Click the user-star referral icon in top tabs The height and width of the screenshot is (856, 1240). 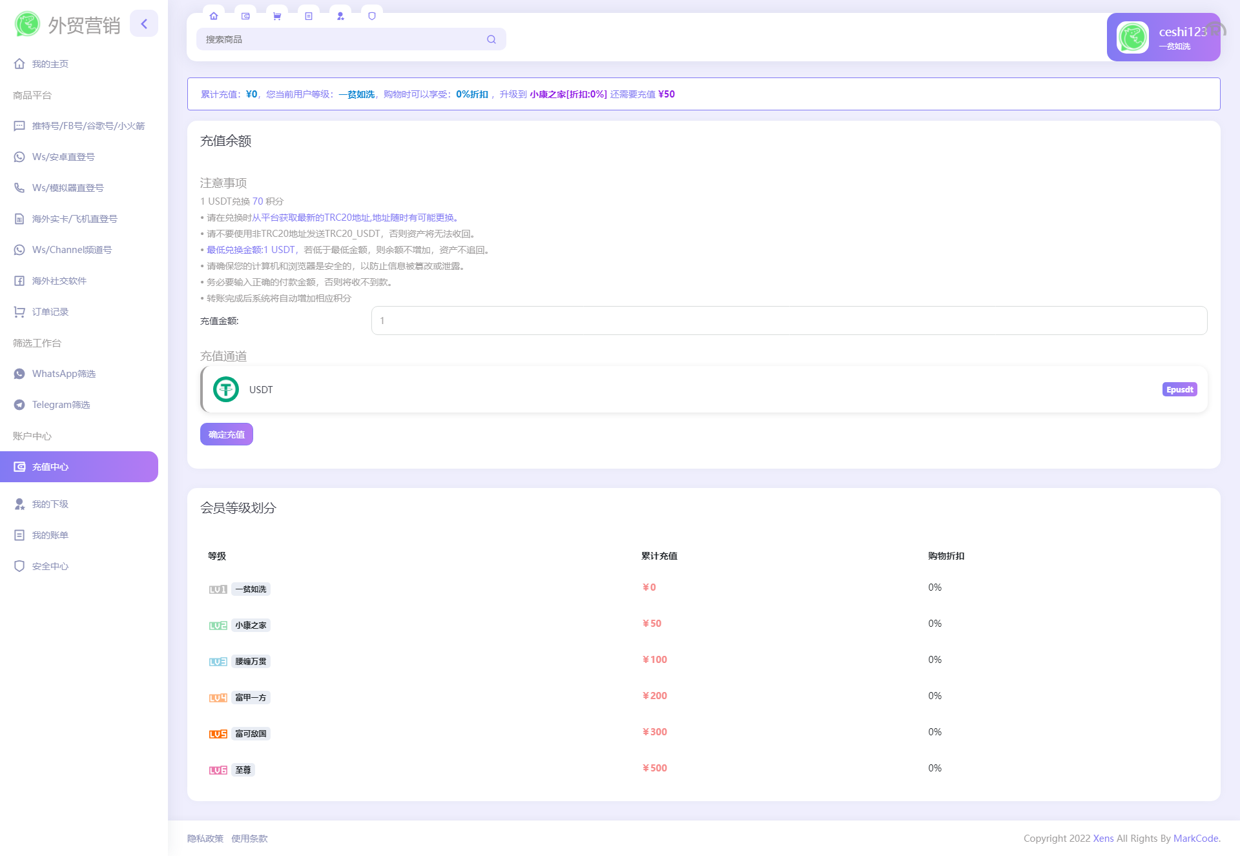click(340, 16)
